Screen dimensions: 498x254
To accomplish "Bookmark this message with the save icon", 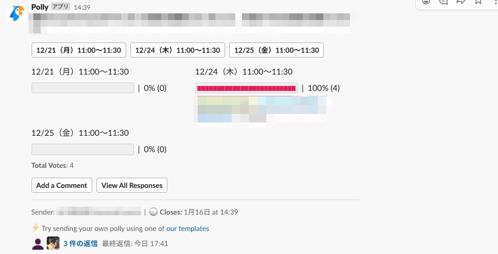I will coord(478,2).
